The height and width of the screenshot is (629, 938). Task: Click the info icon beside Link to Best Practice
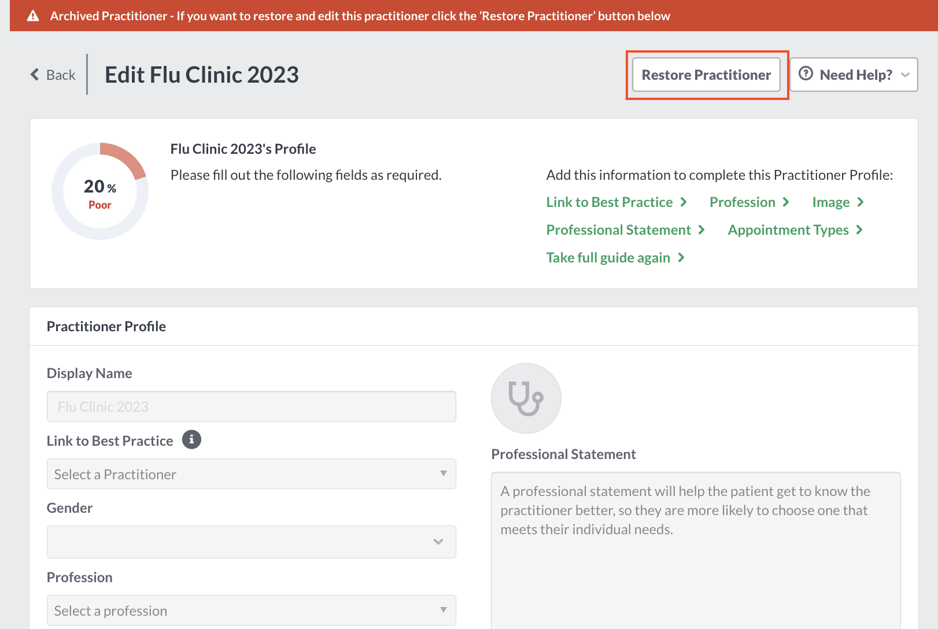coord(191,439)
